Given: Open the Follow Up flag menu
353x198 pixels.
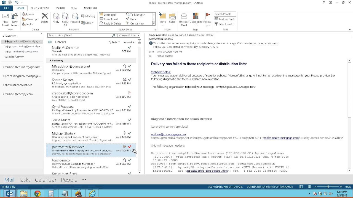Looking at the screenshot, I should 207,20.
